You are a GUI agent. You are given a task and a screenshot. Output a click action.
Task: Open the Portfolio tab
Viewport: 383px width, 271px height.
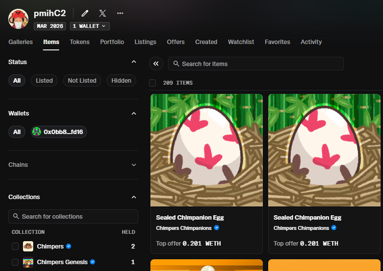coord(112,42)
